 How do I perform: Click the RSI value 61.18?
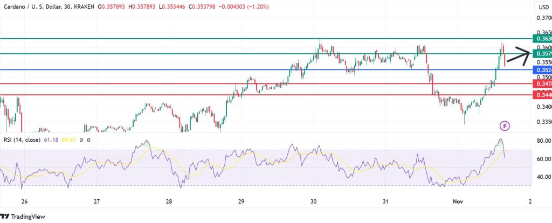58,140
